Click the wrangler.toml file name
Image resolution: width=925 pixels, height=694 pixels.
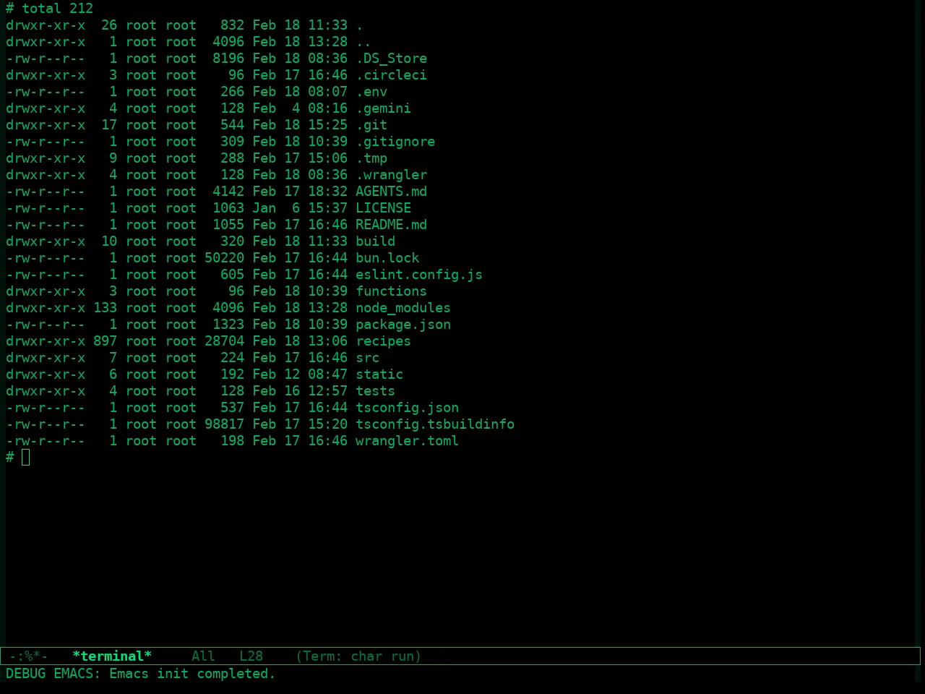tap(407, 441)
